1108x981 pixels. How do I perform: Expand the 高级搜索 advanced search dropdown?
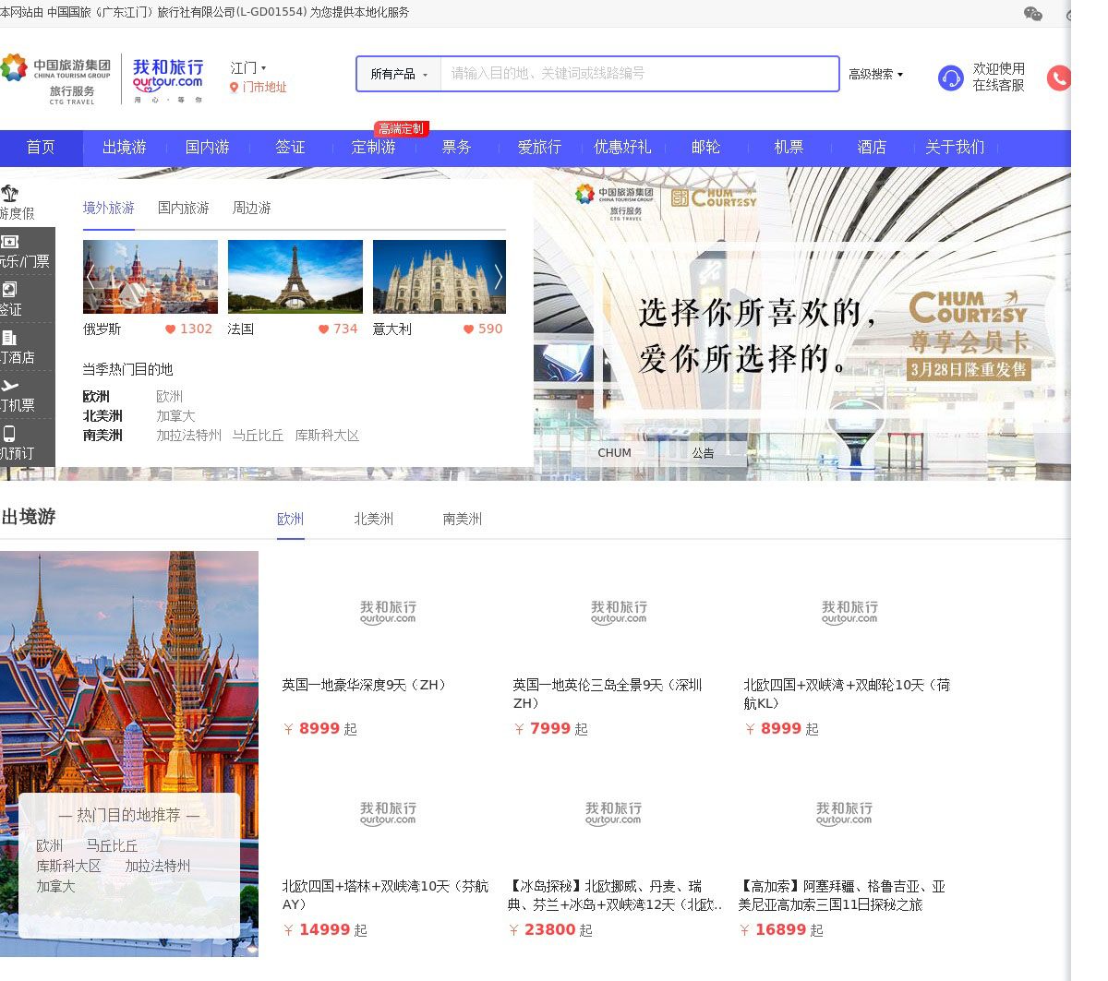(875, 74)
